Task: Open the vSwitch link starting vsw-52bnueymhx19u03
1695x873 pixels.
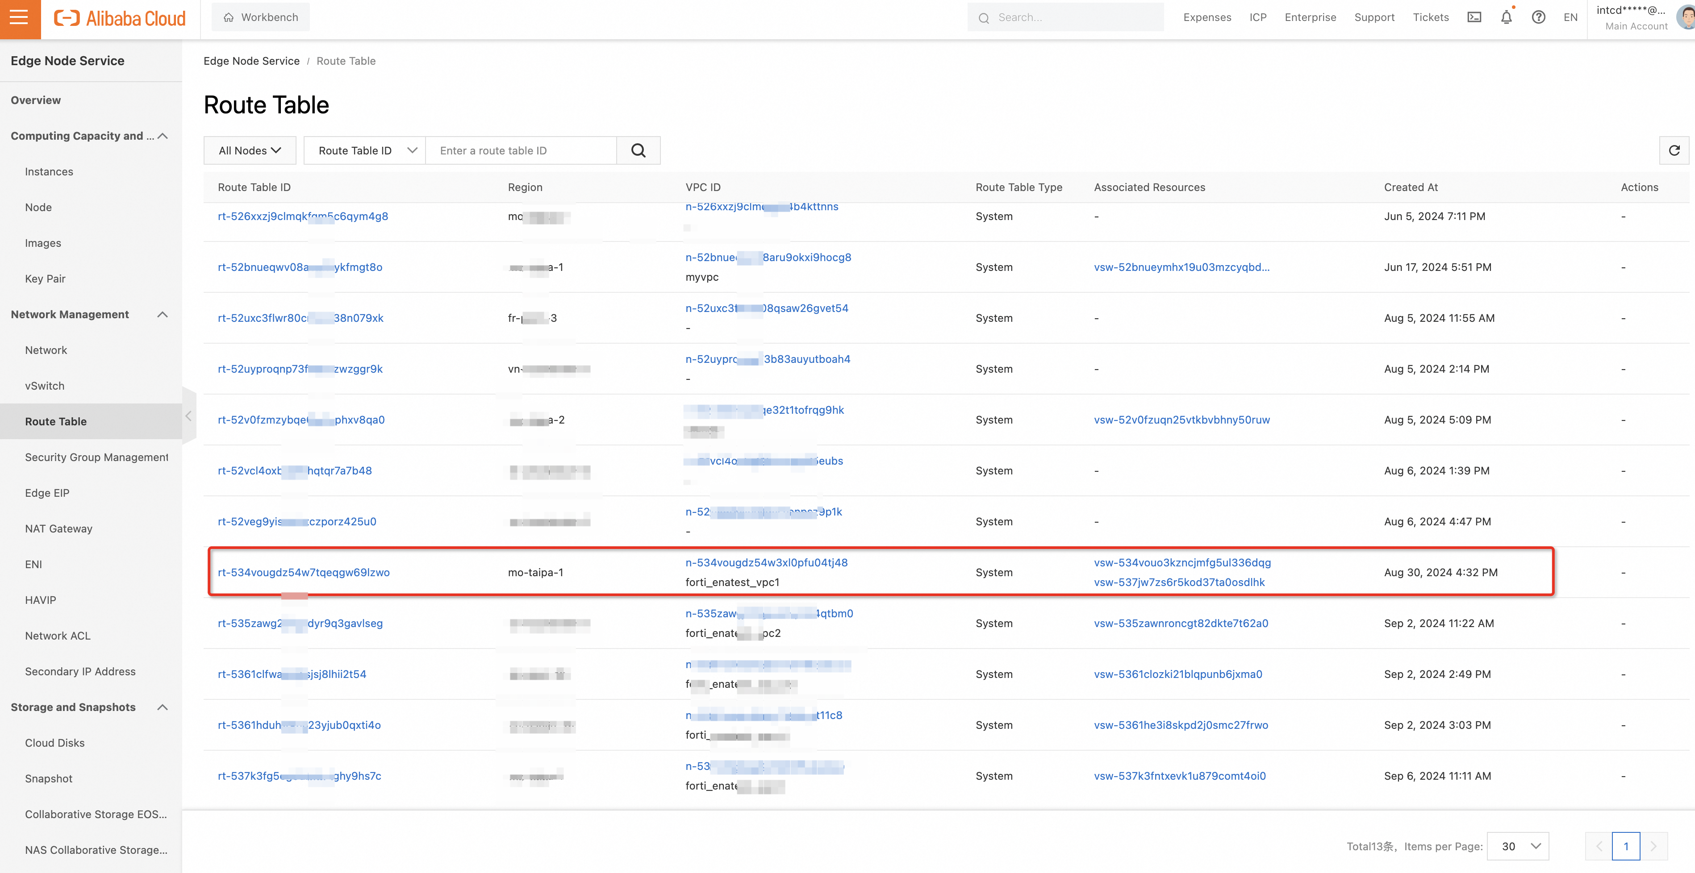Action: coord(1182,267)
